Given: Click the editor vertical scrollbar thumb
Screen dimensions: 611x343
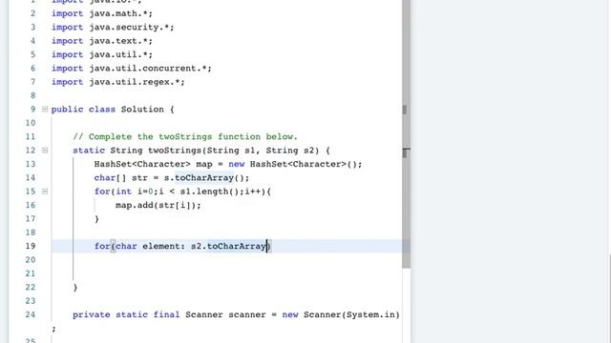Looking at the screenshot, I should tap(406, 134).
